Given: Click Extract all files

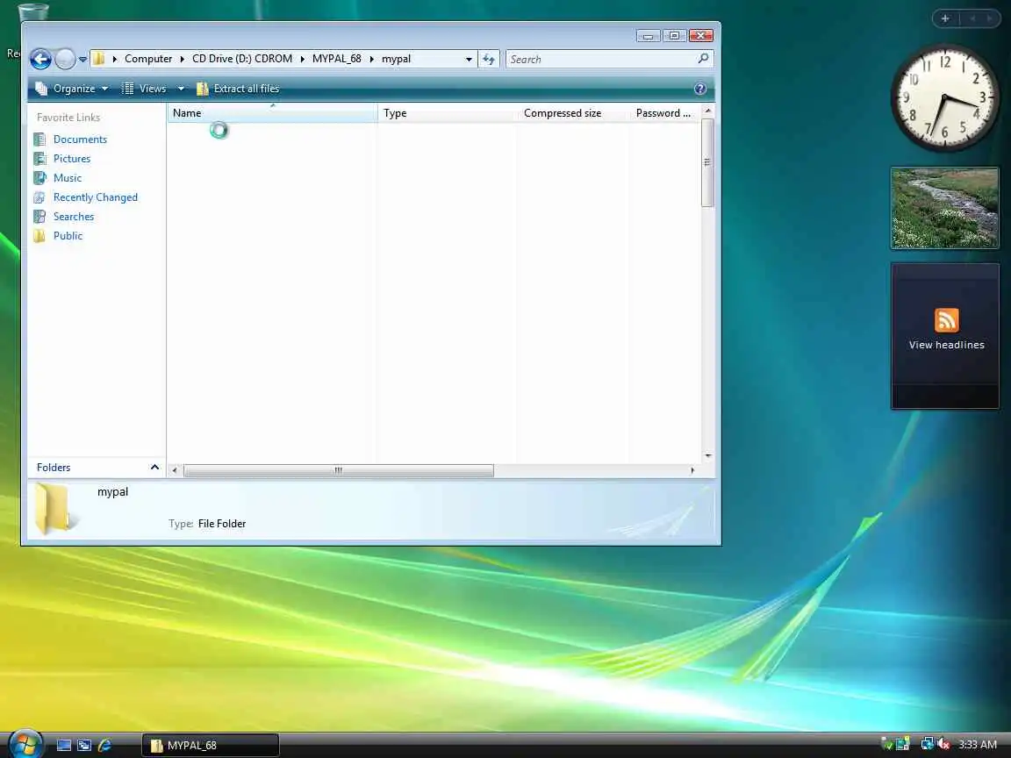Looking at the screenshot, I should [x=238, y=89].
